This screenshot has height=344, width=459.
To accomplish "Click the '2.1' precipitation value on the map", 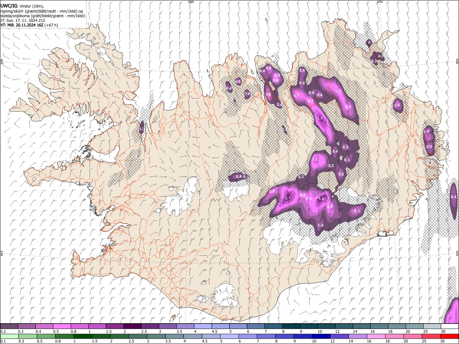I will 288,198.
